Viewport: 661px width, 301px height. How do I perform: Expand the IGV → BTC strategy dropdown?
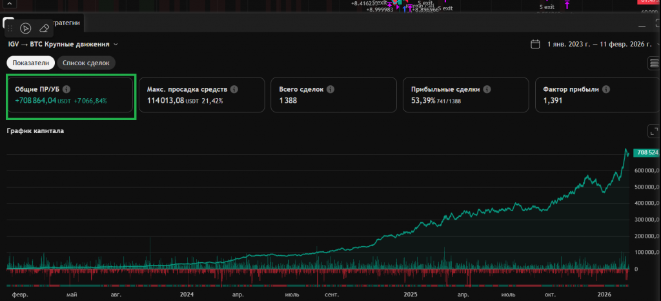pyautogui.click(x=116, y=45)
